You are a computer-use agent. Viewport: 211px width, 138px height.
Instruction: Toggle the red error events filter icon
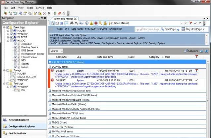point(95,23)
